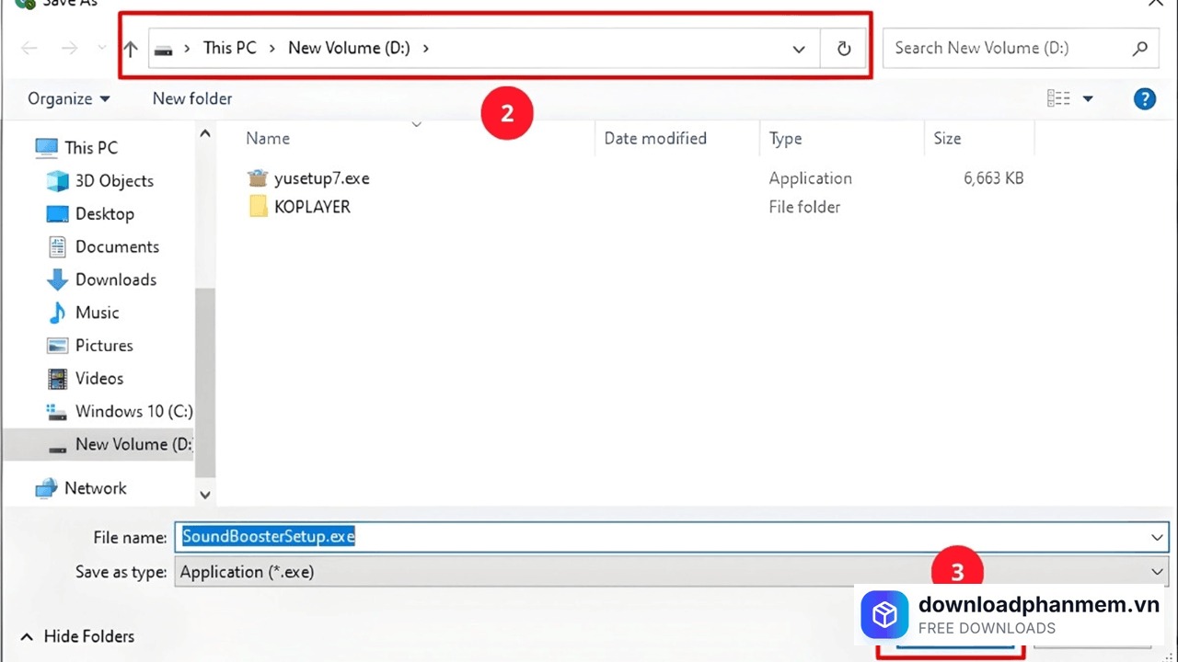The width and height of the screenshot is (1178, 662).
Task: Select the yusetup7.exe application file
Action: 321,177
